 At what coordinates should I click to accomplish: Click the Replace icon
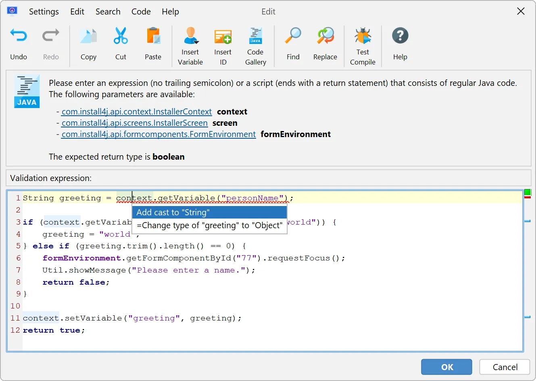tap(325, 36)
